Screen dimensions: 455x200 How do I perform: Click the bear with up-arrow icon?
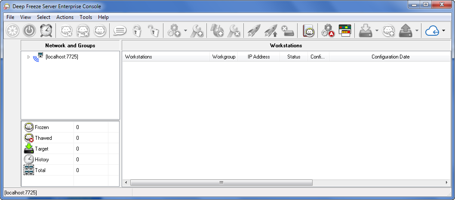tap(388, 30)
